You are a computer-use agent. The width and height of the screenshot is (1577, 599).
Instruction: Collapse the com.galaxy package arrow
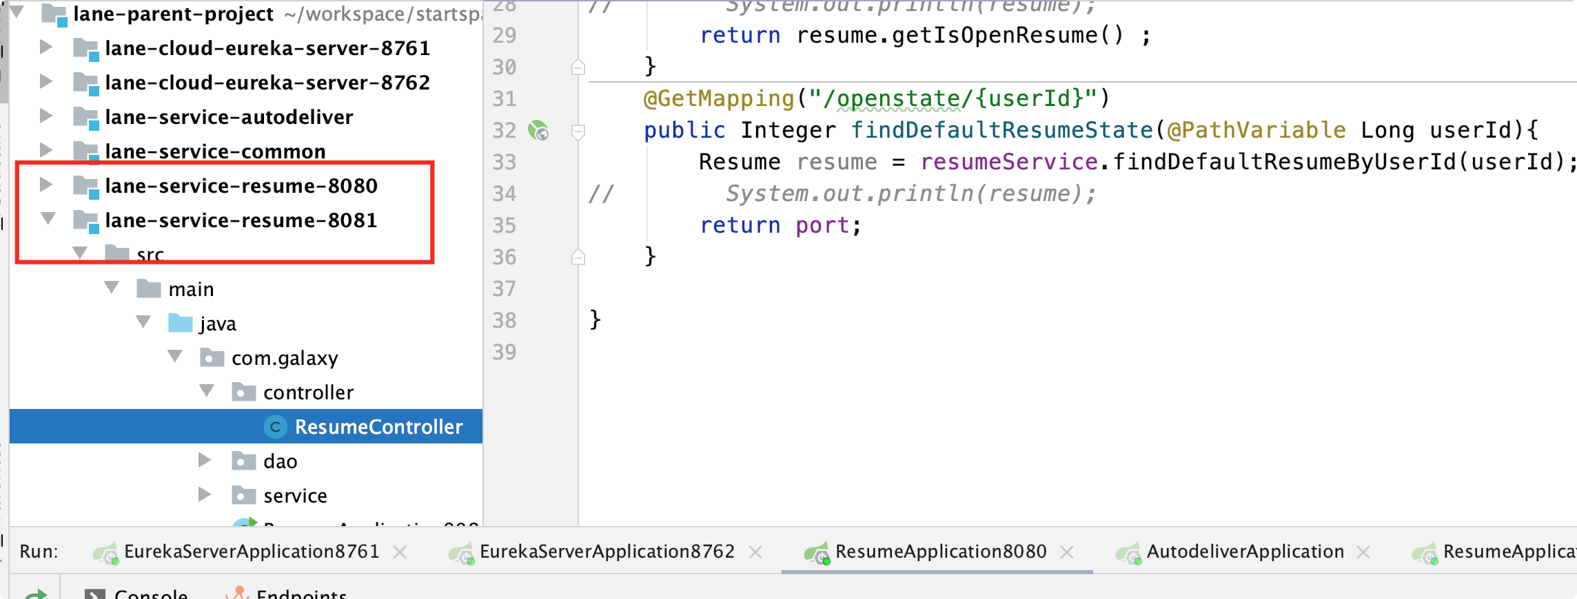click(175, 356)
